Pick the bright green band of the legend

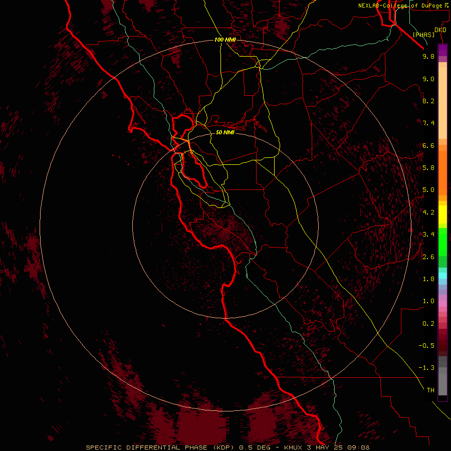coord(442,241)
